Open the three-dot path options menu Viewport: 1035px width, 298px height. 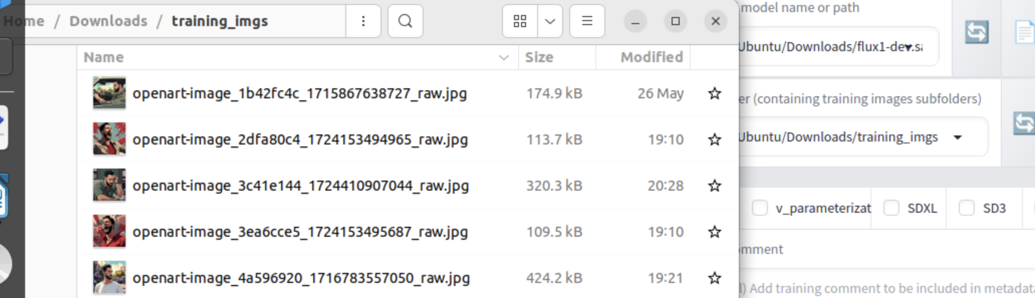pyautogui.click(x=363, y=21)
